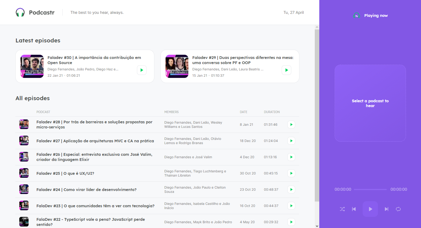The width and height of the screenshot is (421, 228).
Task: Open Faladev #29 PF e OOP title link
Action: click(243, 60)
